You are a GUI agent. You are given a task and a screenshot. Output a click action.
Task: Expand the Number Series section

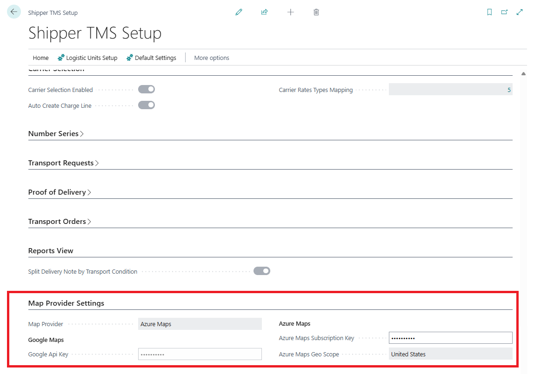(56, 133)
